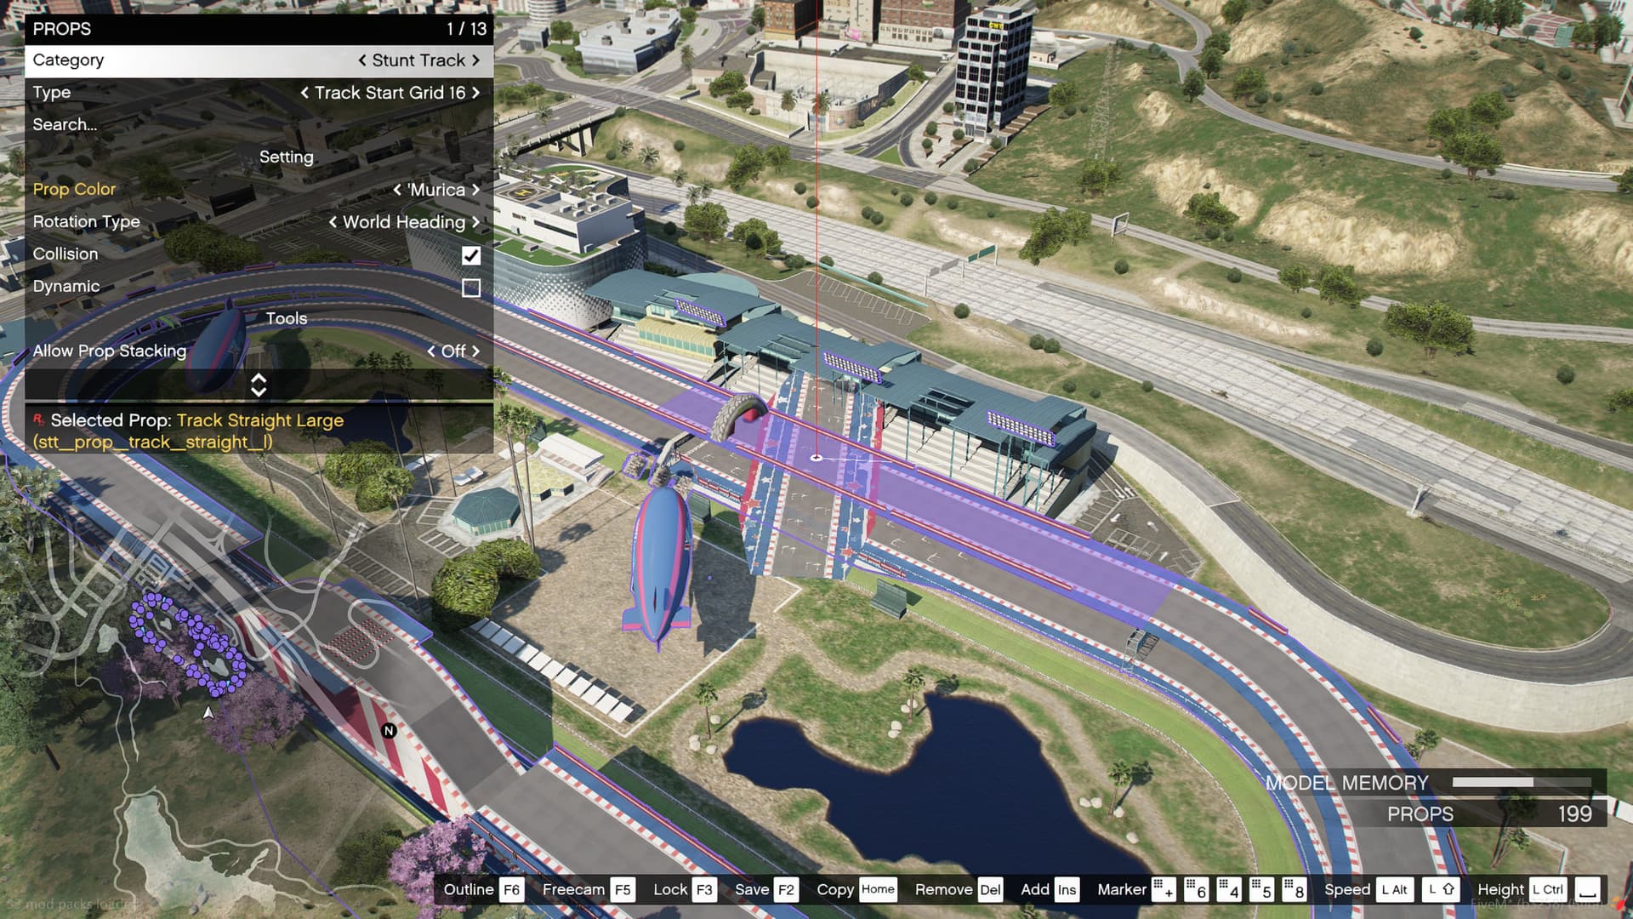Toggle the Collision checkbox
The image size is (1633, 919).
tap(470, 254)
